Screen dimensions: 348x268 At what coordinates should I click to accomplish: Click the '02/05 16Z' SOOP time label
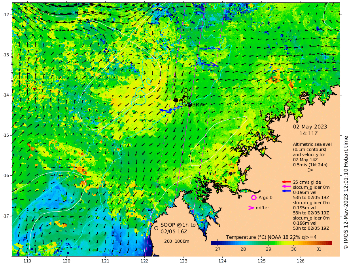point(174,232)
